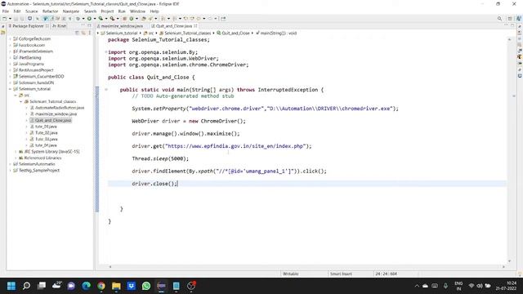523x294 pixels.
Task: Click the Writable status bar entry
Action: pyautogui.click(x=291, y=274)
